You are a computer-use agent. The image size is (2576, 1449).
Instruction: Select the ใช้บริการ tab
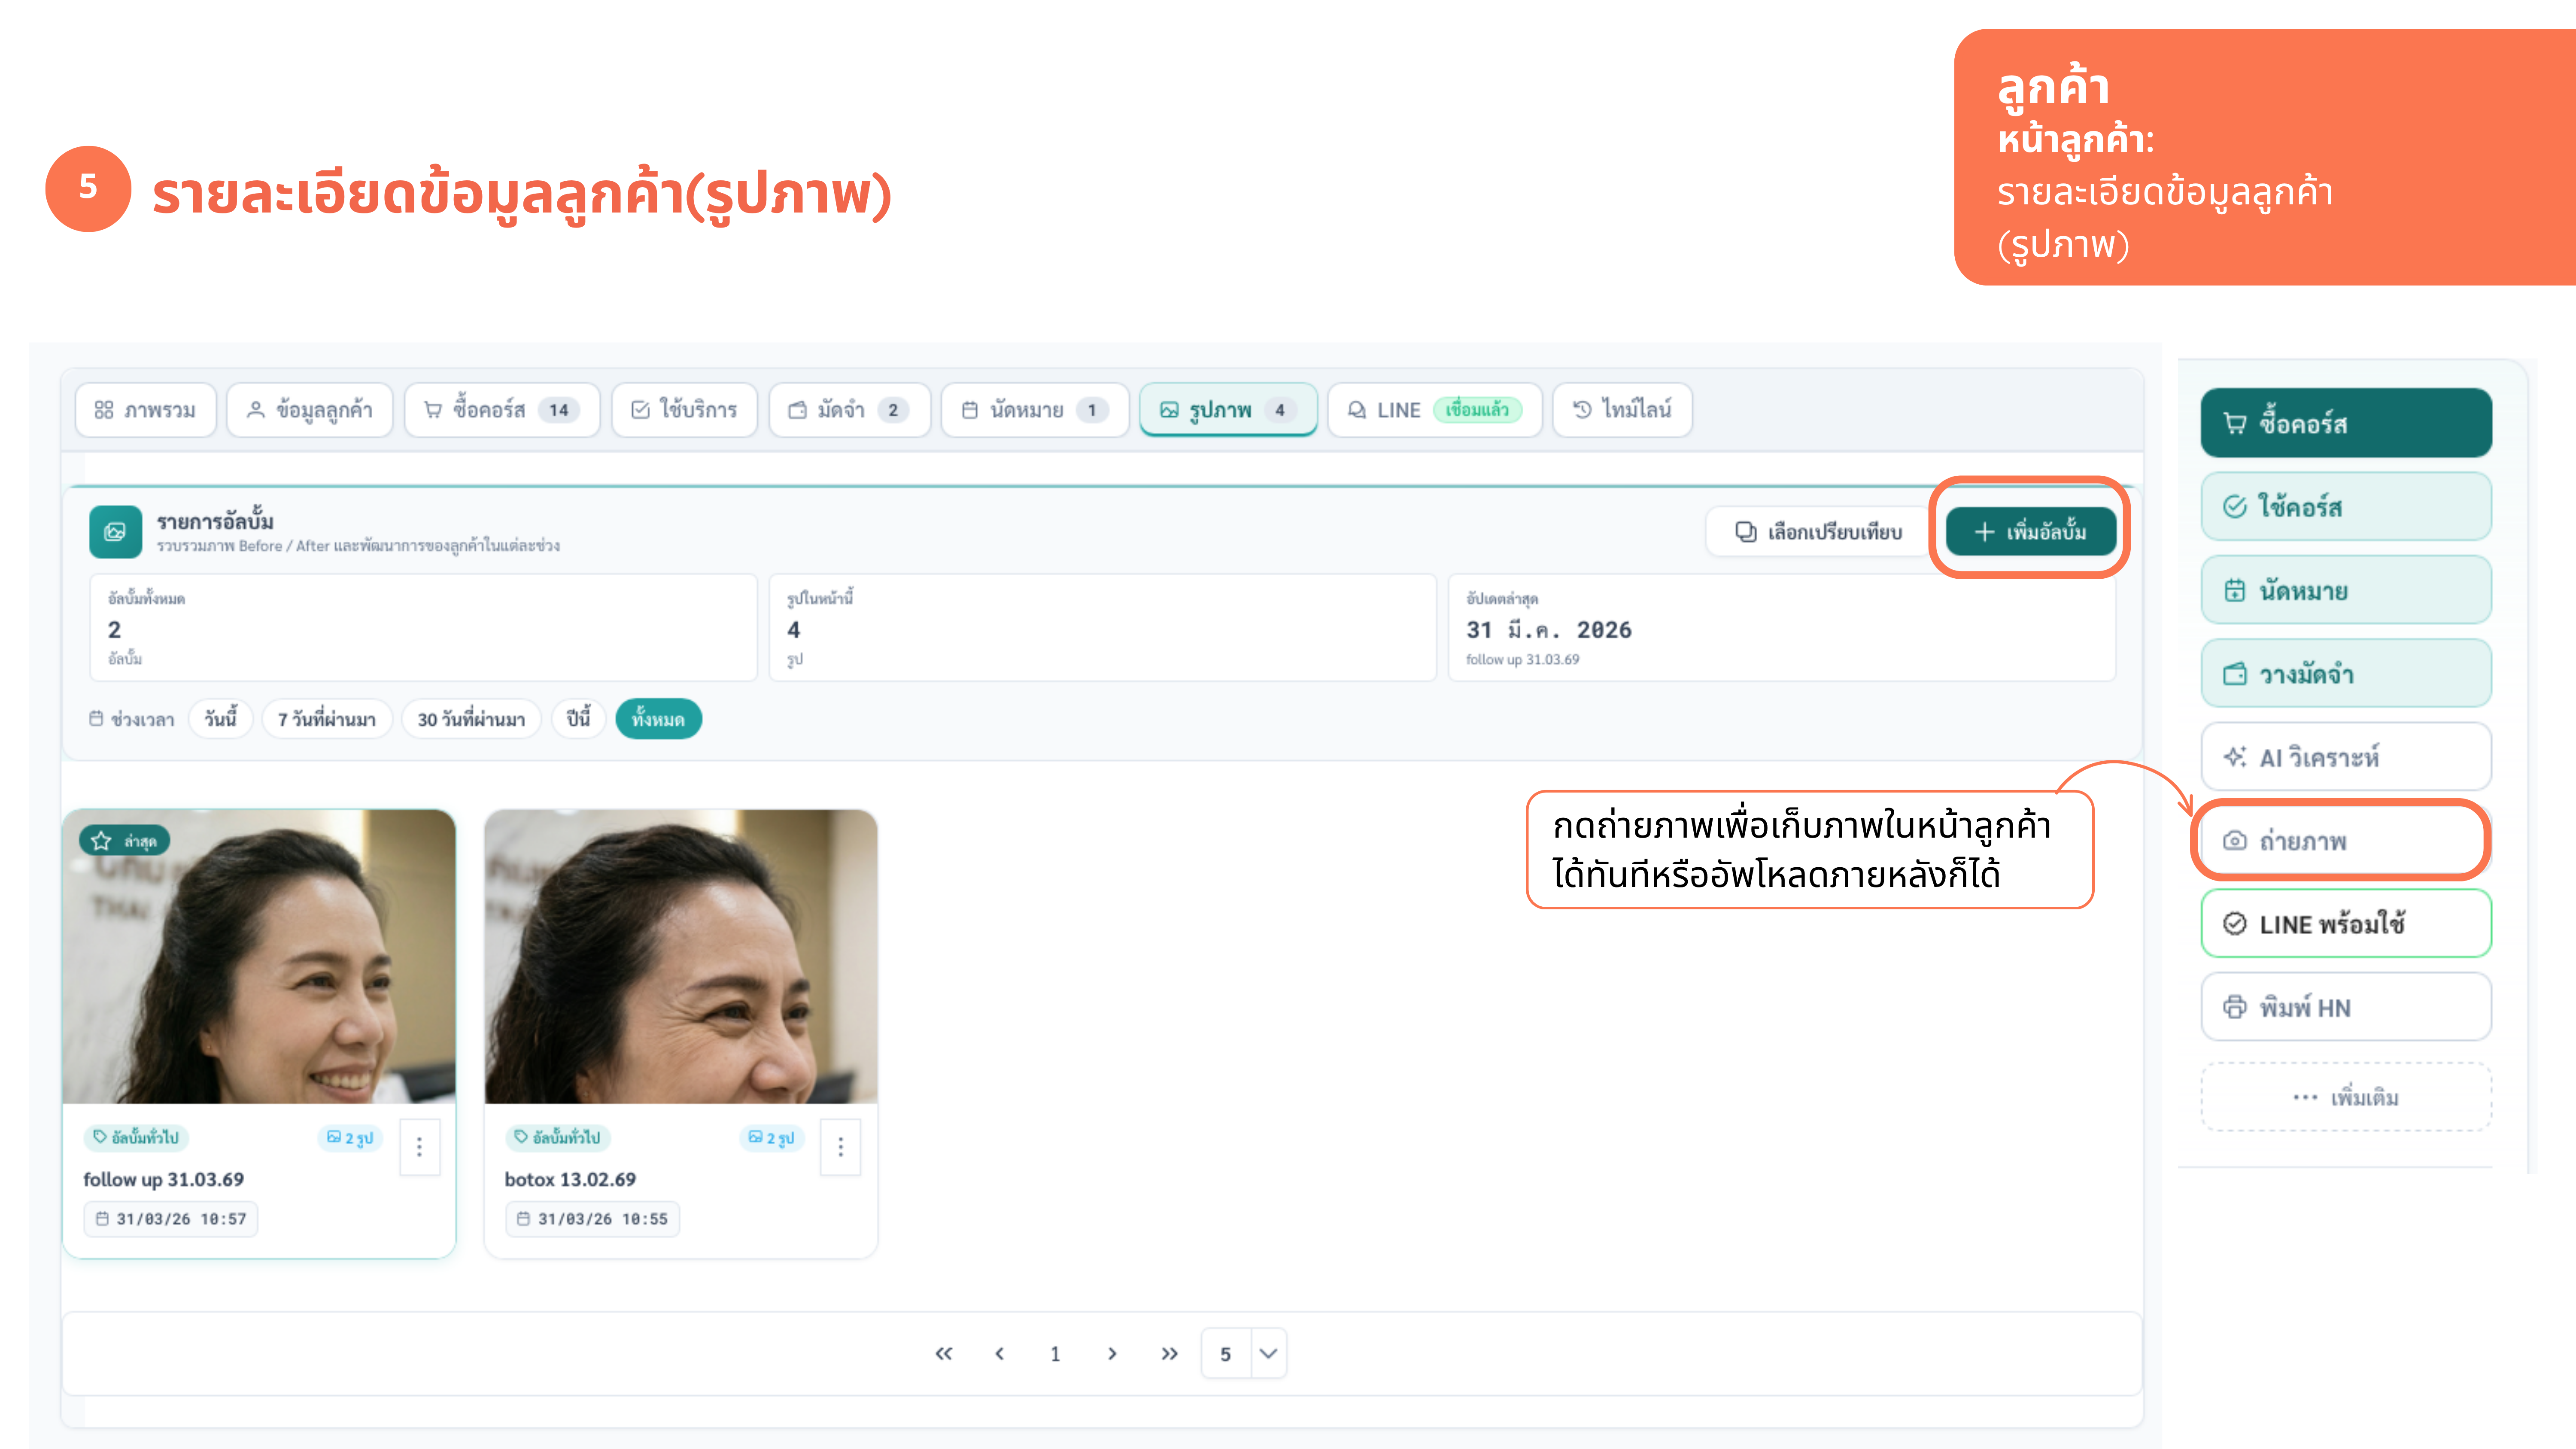pyautogui.click(x=685, y=410)
